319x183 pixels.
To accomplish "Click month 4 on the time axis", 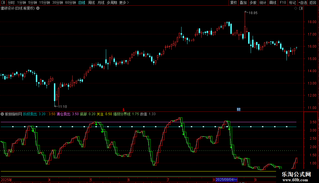I will pyautogui.click(x=49, y=180).
